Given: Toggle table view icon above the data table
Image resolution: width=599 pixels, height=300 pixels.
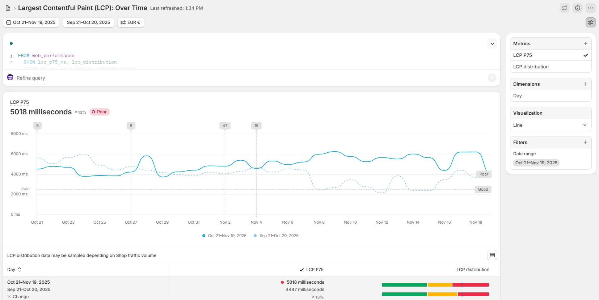Looking at the screenshot, I should pyautogui.click(x=492, y=255).
